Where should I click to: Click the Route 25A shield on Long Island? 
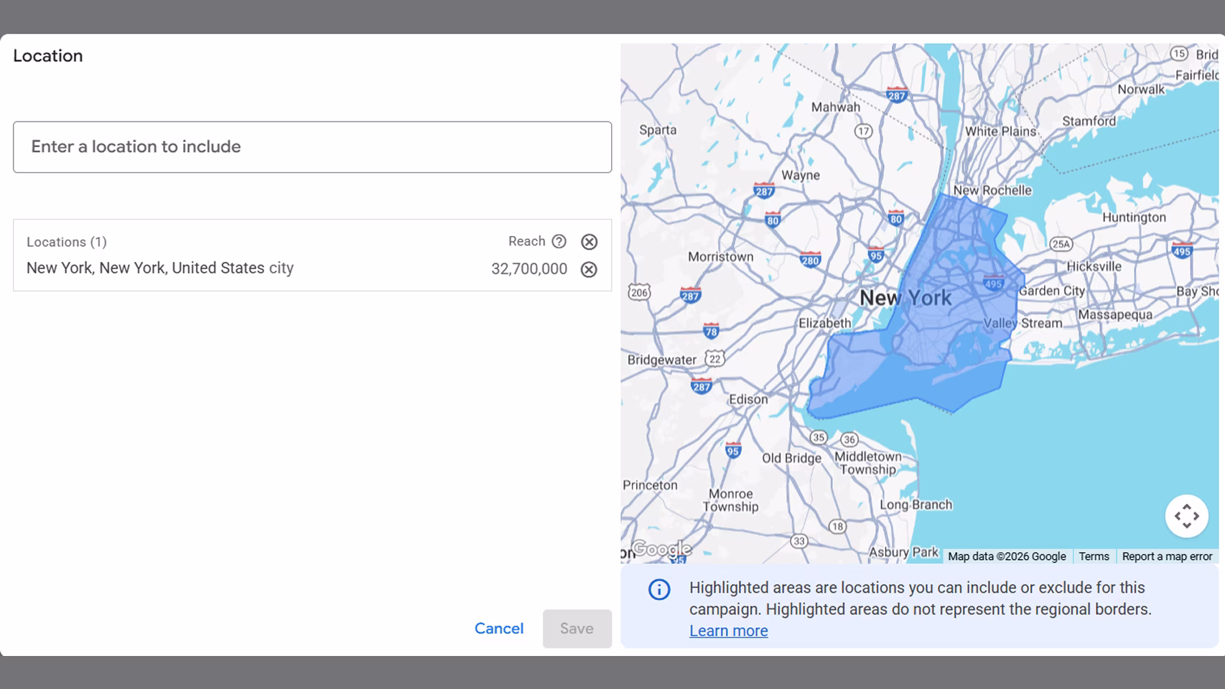coord(1061,244)
